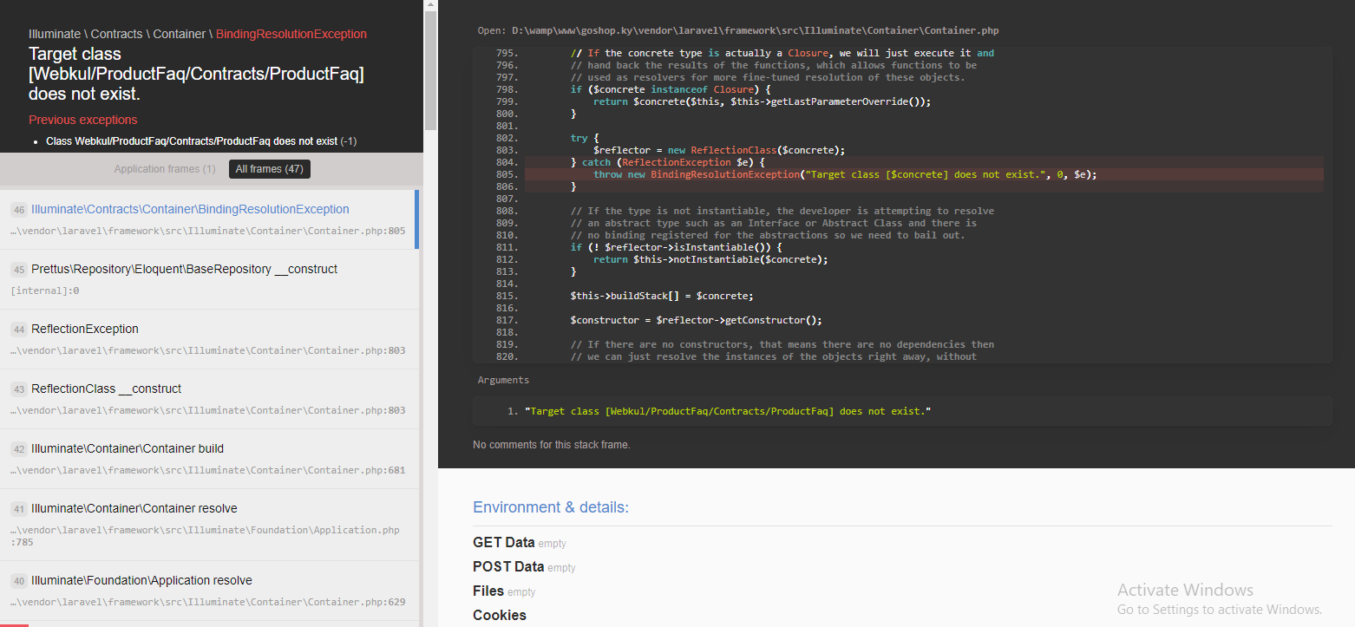Click code line 805 throw statement
The height and width of the screenshot is (627, 1355).
[845, 174]
